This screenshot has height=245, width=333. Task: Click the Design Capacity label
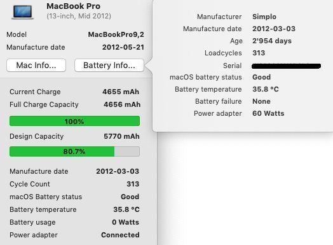pyautogui.click(x=36, y=136)
